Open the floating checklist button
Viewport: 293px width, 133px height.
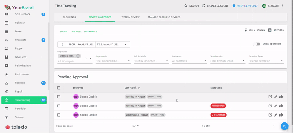pos(285,126)
